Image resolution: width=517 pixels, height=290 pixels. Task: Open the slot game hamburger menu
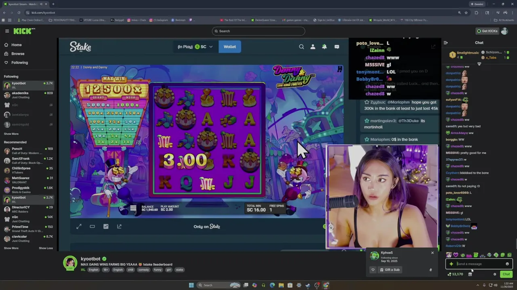click(x=133, y=208)
